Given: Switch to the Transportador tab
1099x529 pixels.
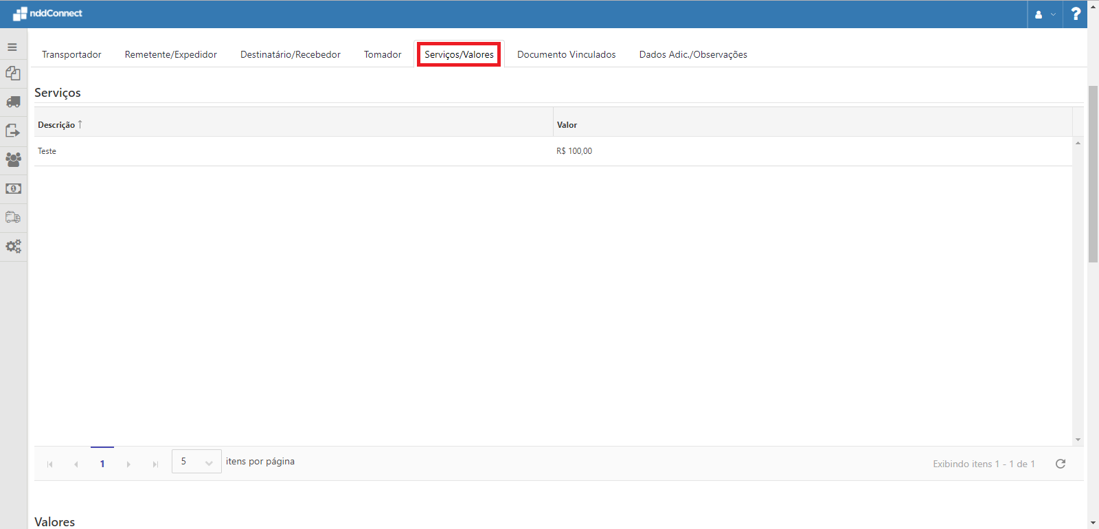Looking at the screenshot, I should coord(71,54).
